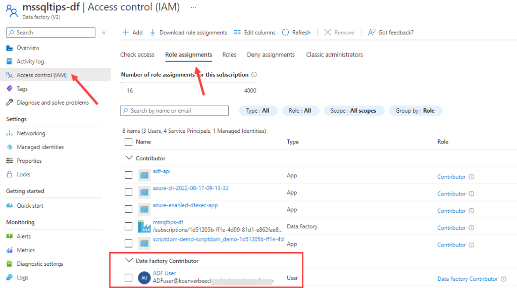Click the Edit columns icon

[x=237, y=32]
